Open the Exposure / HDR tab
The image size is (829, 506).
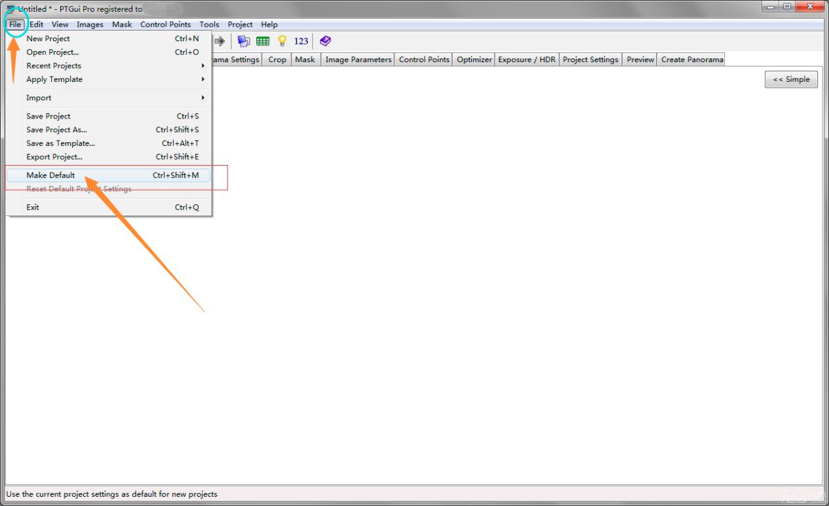coord(526,60)
